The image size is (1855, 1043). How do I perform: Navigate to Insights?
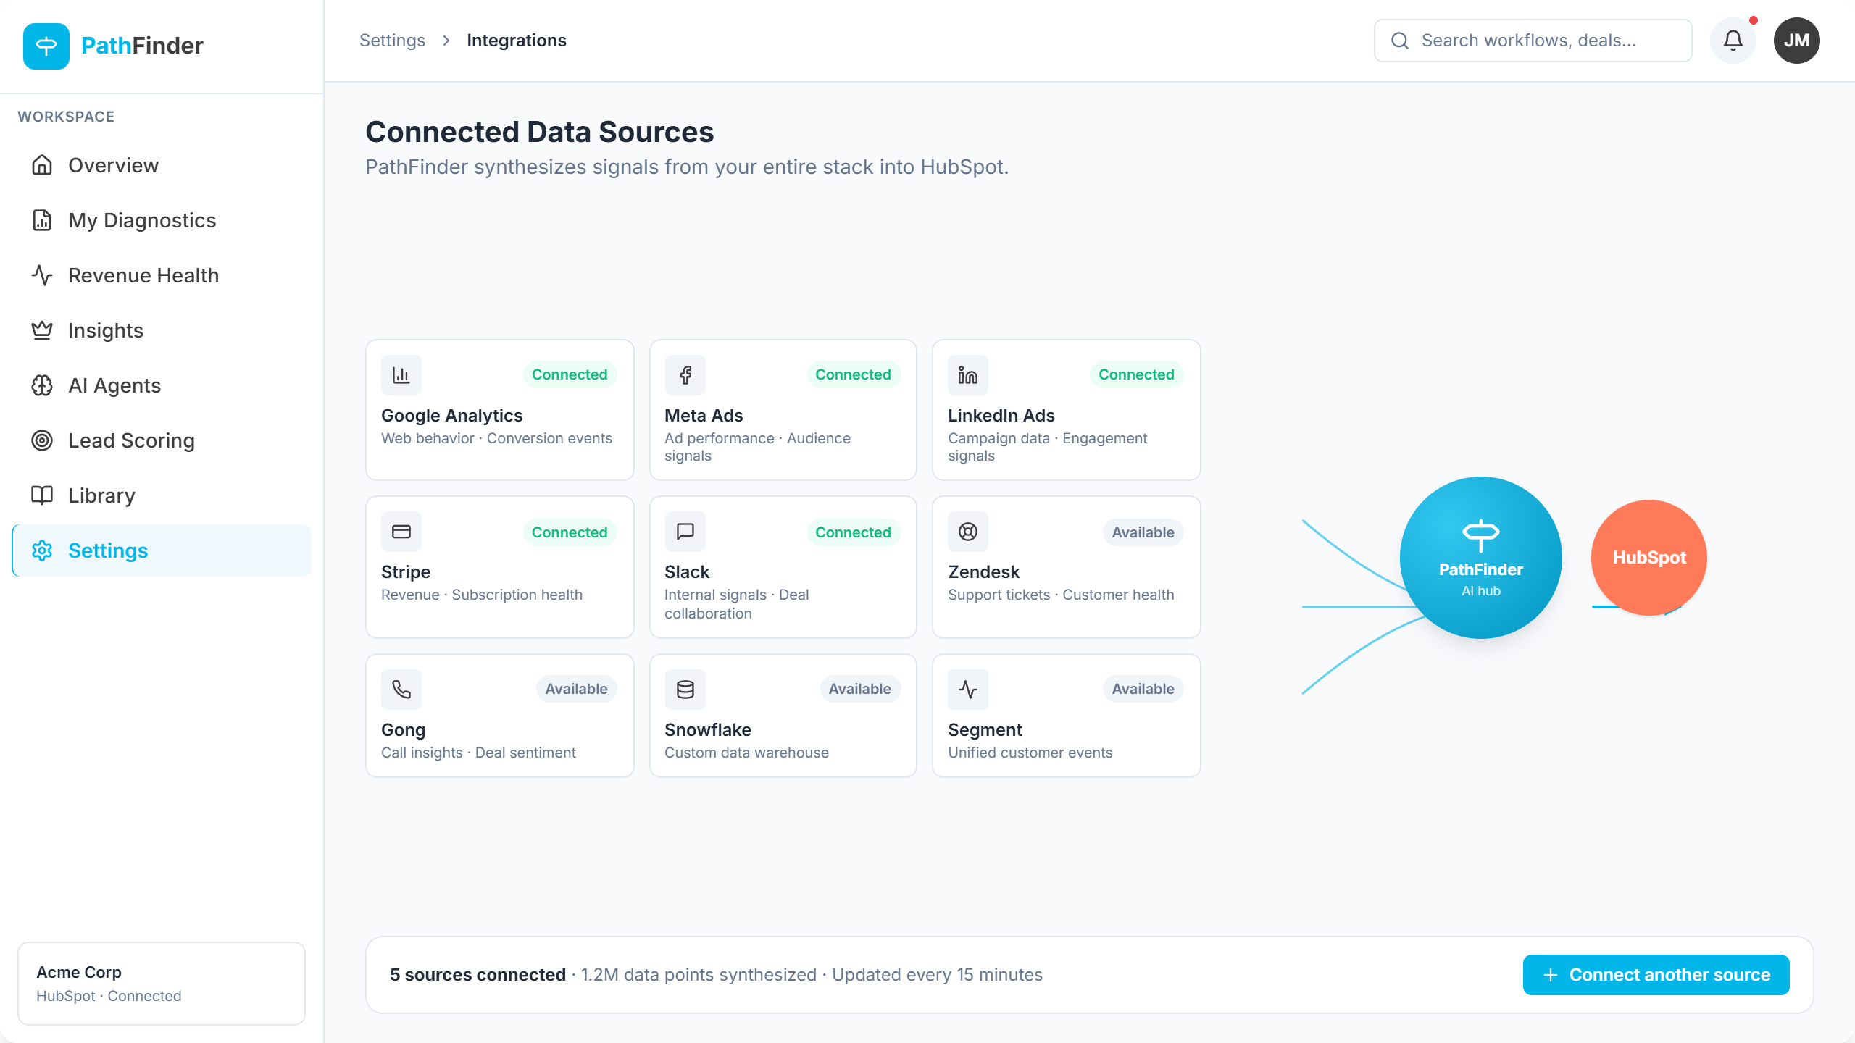coord(162,330)
